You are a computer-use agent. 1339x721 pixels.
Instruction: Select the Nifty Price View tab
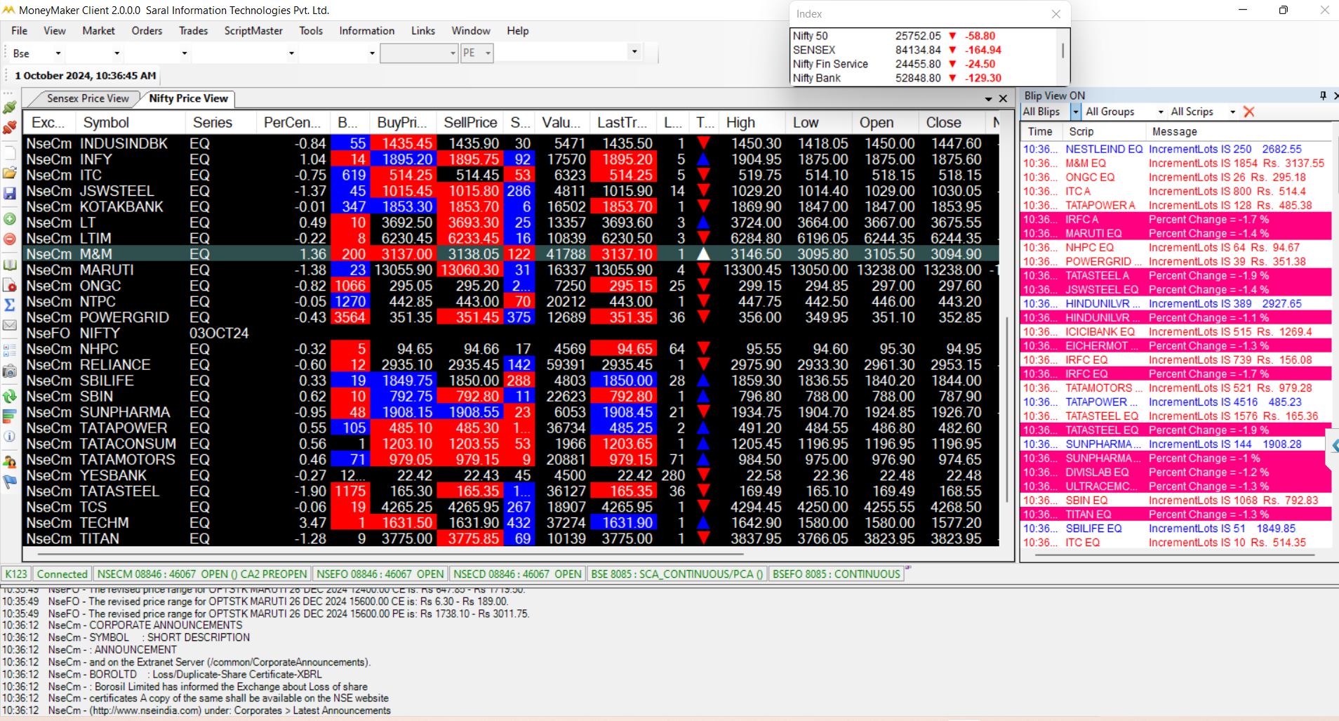[188, 98]
